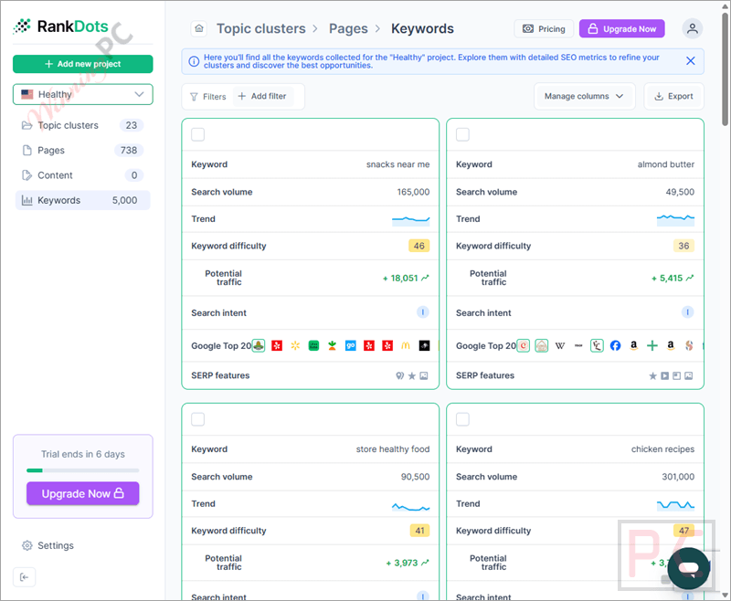Select the chicken recipes card checkbox
The width and height of the screenshot is (731, 601).
[462, 419]
